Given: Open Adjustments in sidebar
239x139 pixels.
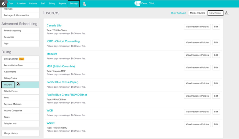Looking at the screenshot, I should click(x=21, y=72).
